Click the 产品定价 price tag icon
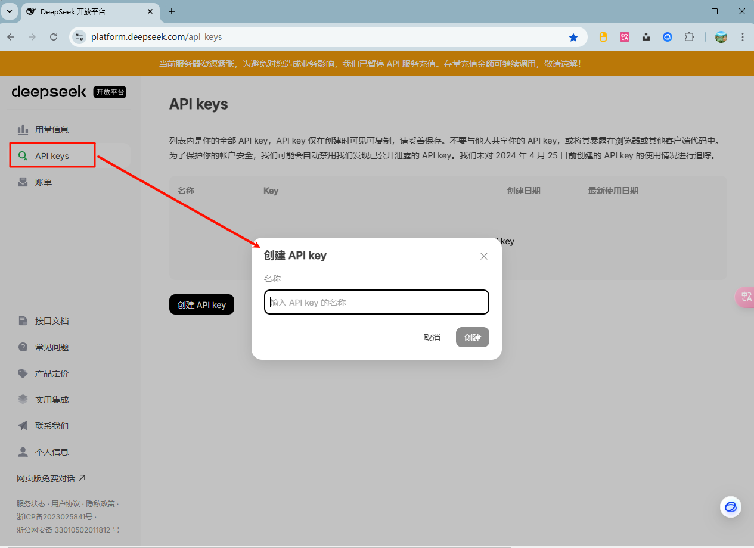This screenshot has height=548, width=754. pyautogui.click(x=23, y=373)
